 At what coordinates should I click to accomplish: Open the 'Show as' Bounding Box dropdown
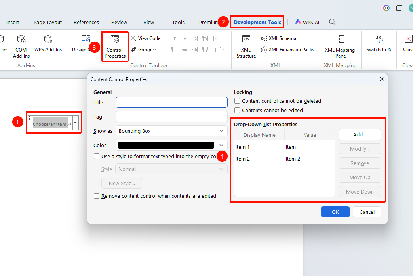[x=171, y=131]
